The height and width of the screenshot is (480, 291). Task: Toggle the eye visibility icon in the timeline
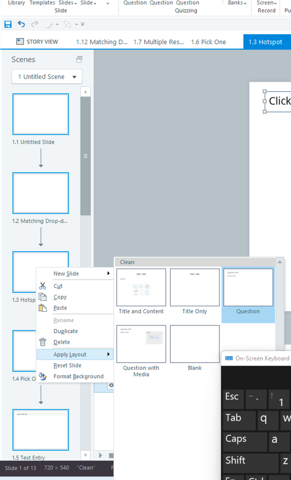[x=111, y=385]
